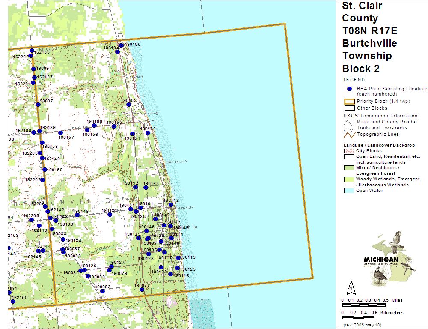Select point marker 190077
Screen dimensions: 428x329
point(142,290)
